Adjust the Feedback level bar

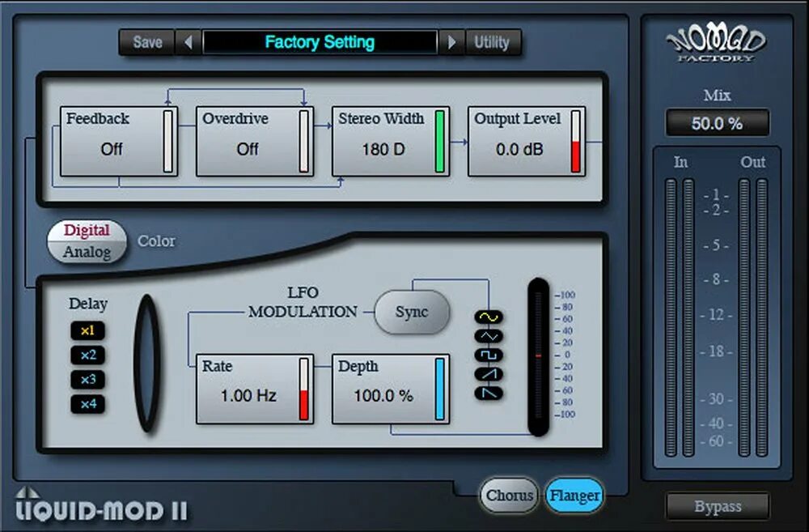168,141
